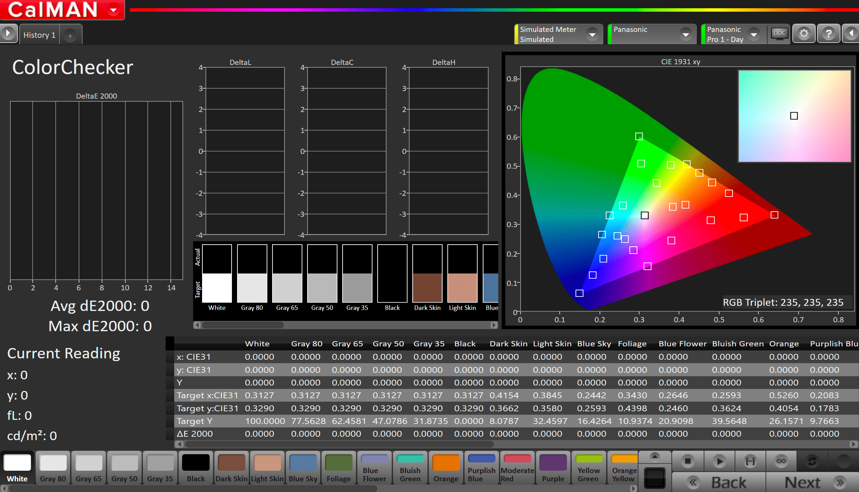859x492 pixels.
Task: Click the question mark help icon
Action: [828, 34]
